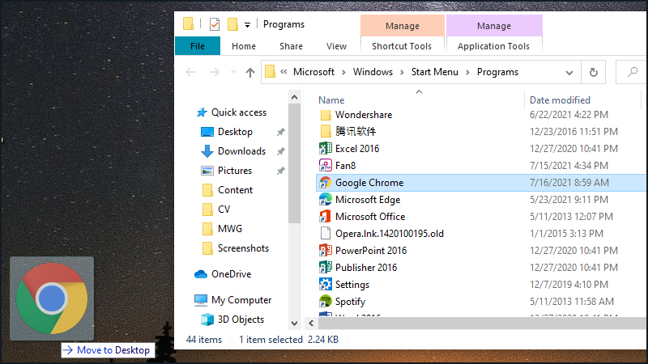Click navigation pane scroll down arrow
This screenshot has height=364, width=648.
click(294, 324)
